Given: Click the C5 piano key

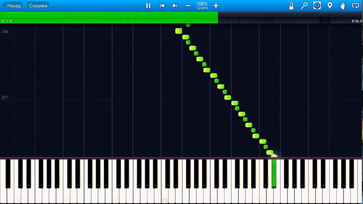Looking at the screenshot, I should click(263, 195).
